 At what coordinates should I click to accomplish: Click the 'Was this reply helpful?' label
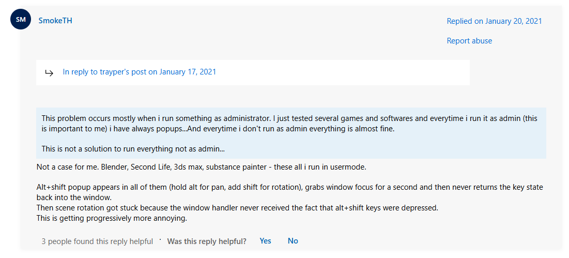point(207,241)
